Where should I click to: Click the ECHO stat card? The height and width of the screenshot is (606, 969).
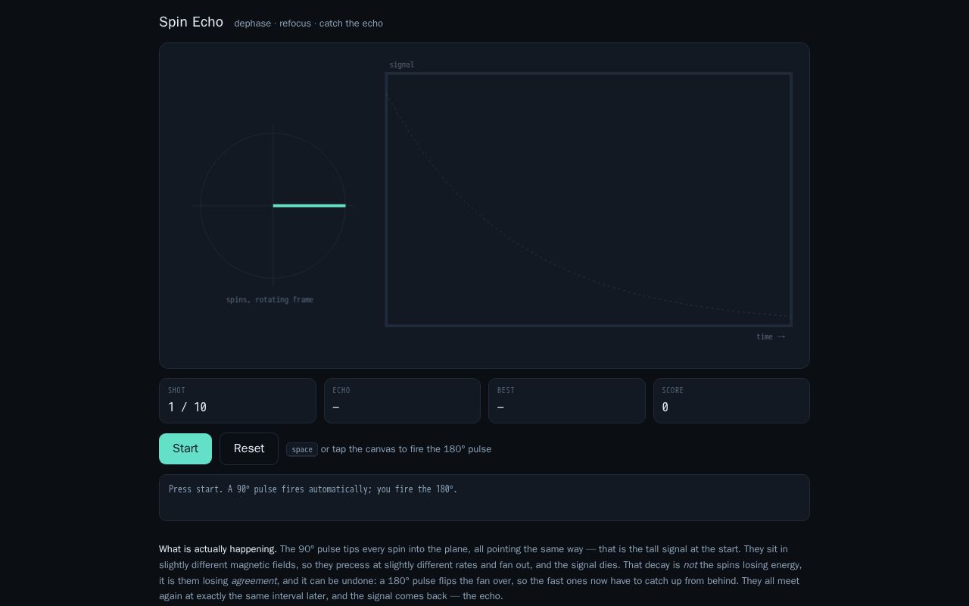click(402, 401)
